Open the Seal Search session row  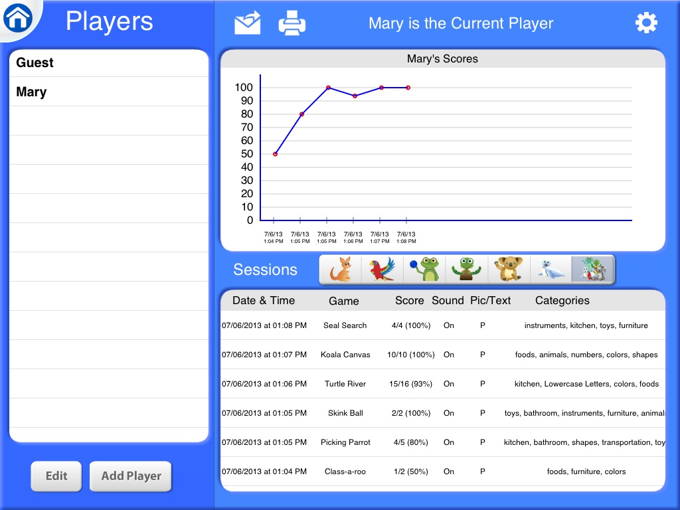[x=442, y=325]
